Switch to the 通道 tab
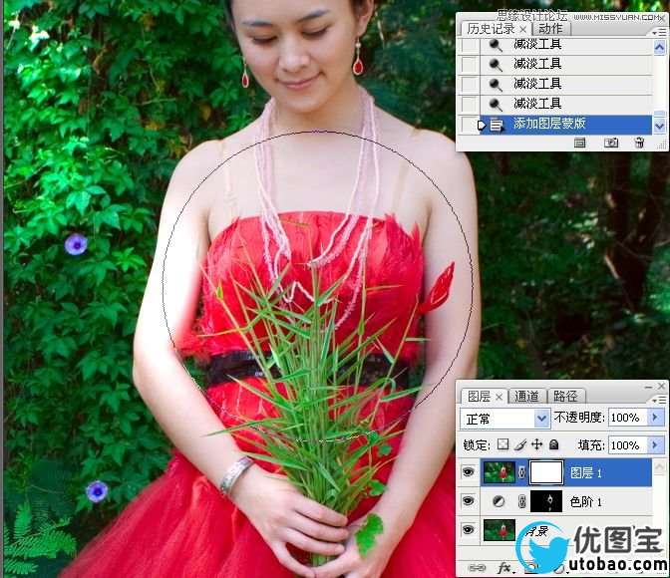This screenshot has height=578, width=670. click(526, 397)
